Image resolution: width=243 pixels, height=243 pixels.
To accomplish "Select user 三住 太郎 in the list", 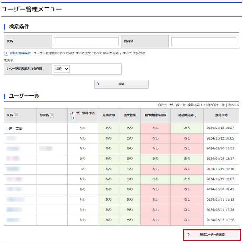I will coord(14,128).
